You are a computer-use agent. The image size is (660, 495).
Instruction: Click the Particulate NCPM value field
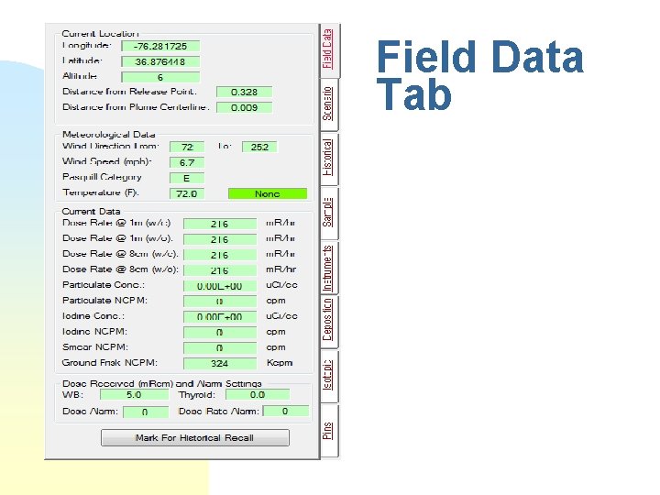coord(220,302)
